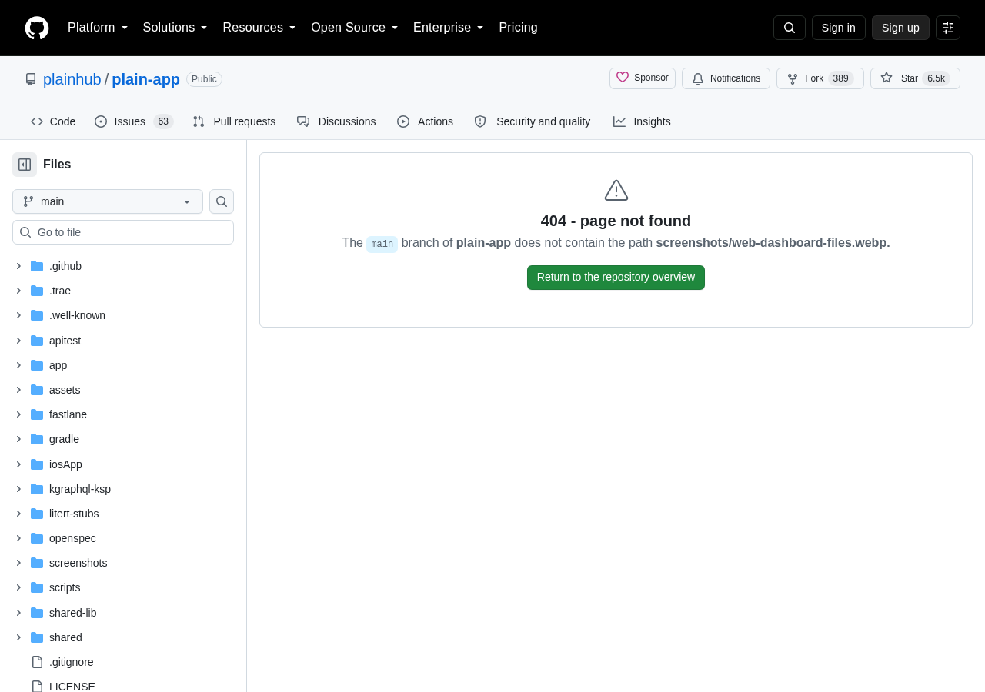Click the .trae folder icon
985x692 pixels.
pos(37,291)
